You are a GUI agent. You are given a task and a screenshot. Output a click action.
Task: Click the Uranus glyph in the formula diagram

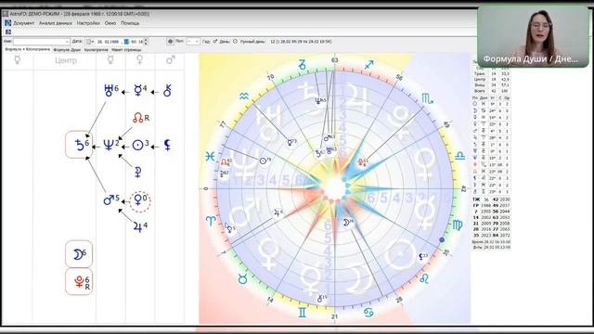click(x=109, y=90)
